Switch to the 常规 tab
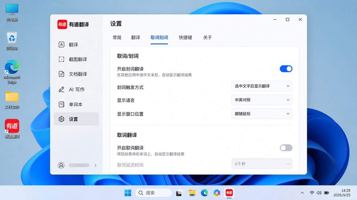Screen dimensions: 357x200 point(117,37)
